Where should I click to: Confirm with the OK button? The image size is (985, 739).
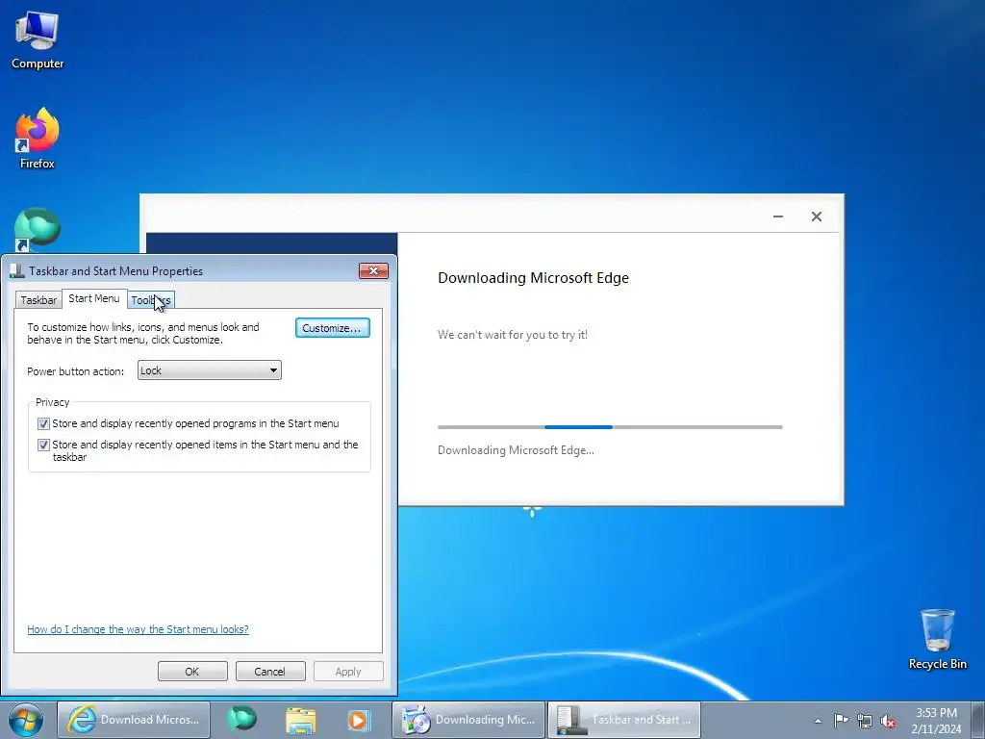[192, 671]
